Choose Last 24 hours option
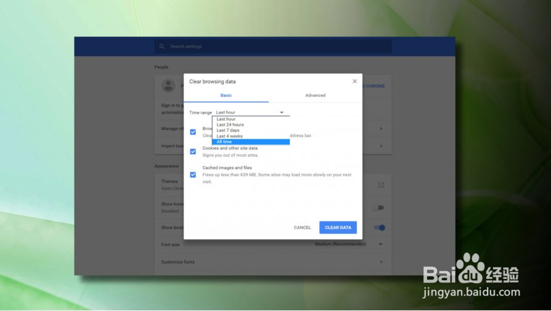Viewport: 551px width, 311px height. tap(251, 125)
